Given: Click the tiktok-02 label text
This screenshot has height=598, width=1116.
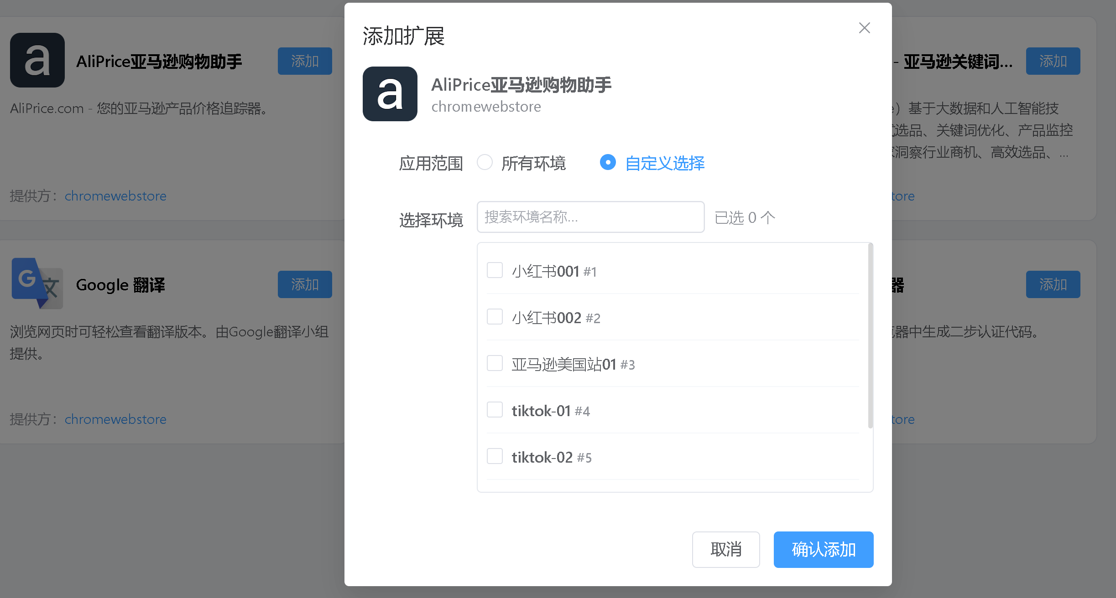Looking at the screenshot, I should (x=542, y=457).
